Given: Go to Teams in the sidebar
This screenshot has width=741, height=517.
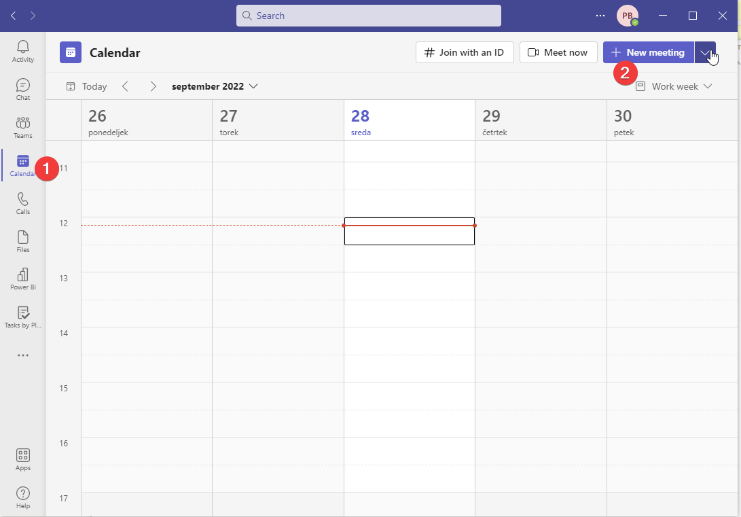Looking at the screenshot, I should tap(23, 127).
